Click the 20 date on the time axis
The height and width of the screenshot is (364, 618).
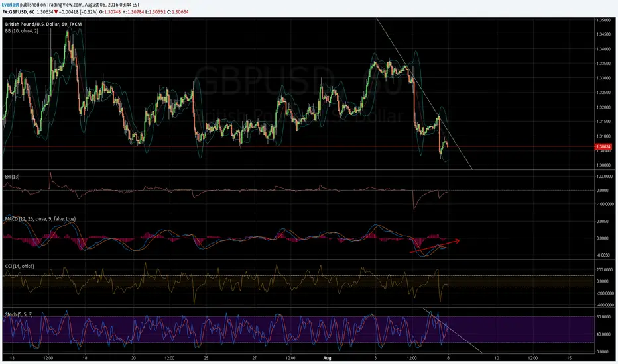click(x=133, y=358)
